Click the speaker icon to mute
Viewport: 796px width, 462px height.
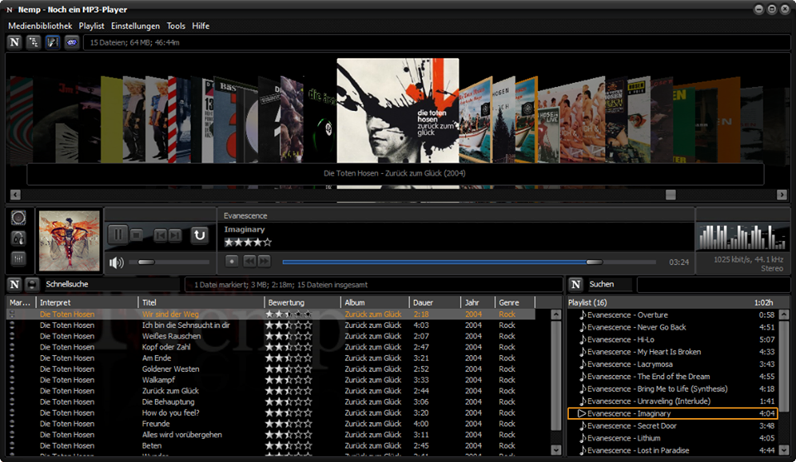(117, 262)
